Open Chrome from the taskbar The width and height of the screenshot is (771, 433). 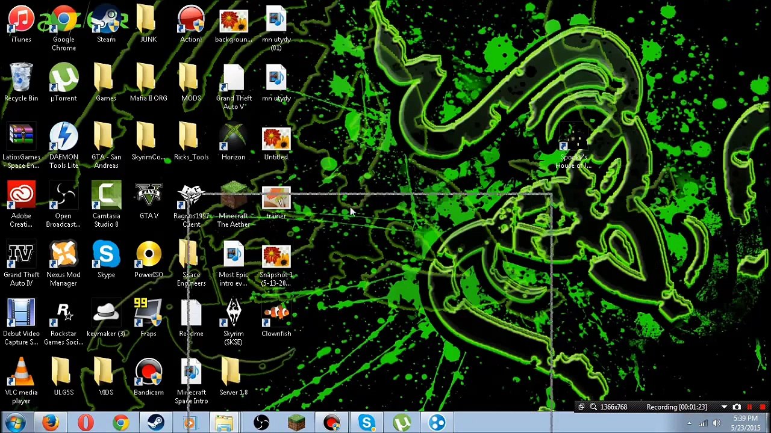[x=120, y=423]
